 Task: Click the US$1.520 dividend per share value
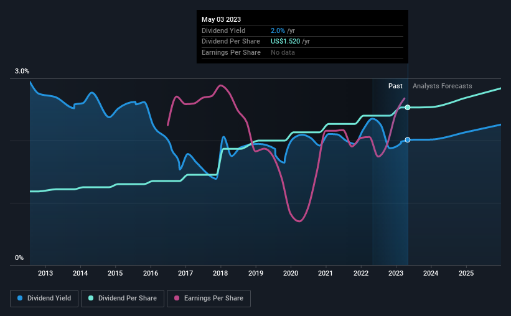click(285, 42)
